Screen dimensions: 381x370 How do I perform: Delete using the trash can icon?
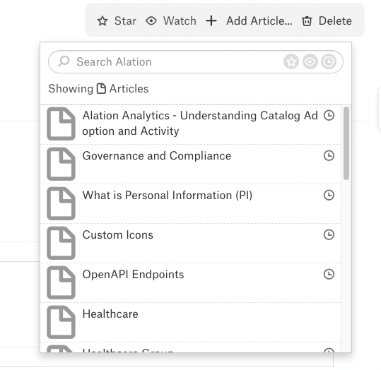coord(307,21)
